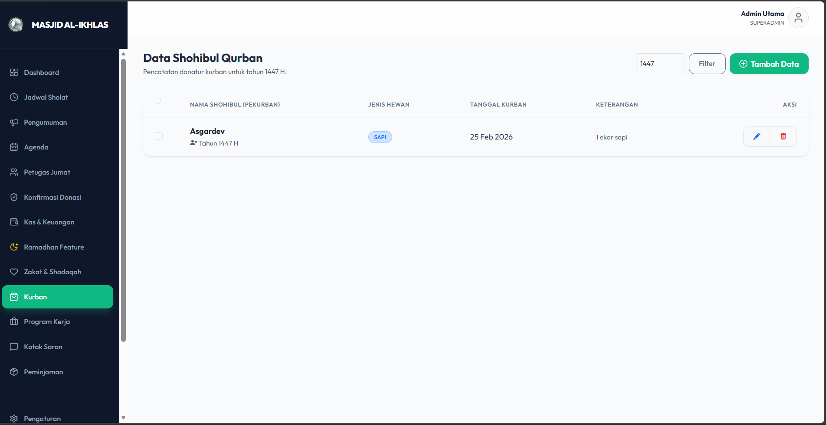Click the Ramadhan Feature moon icon

click(14, 247)
